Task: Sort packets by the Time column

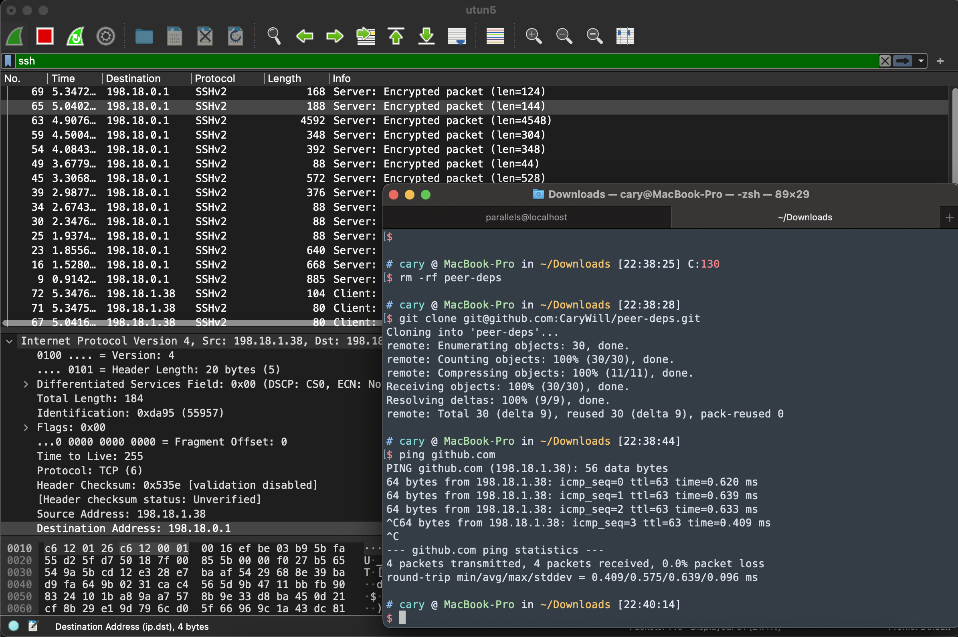Action: click(75, 79)
